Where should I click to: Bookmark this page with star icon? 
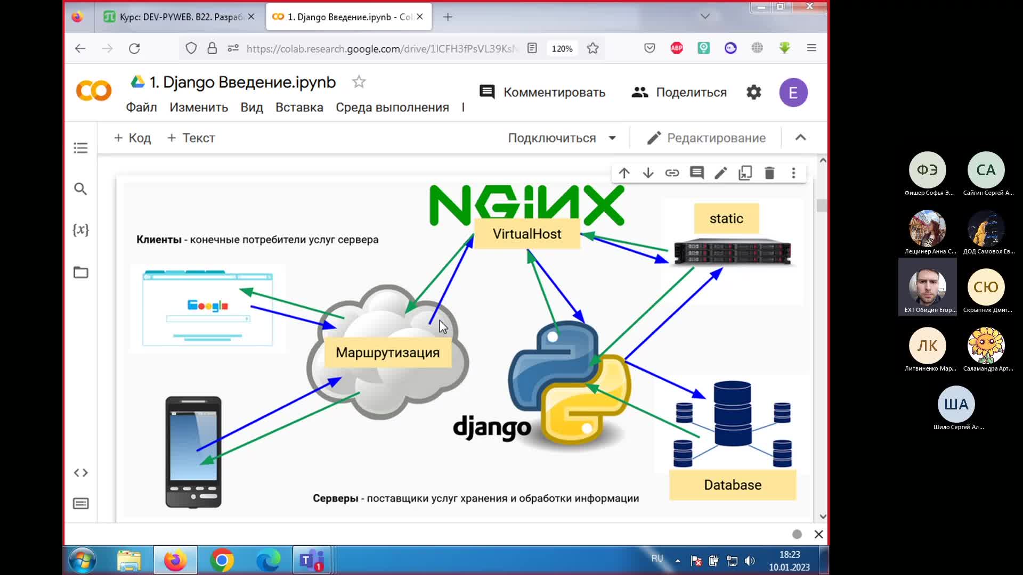[592, 48]
